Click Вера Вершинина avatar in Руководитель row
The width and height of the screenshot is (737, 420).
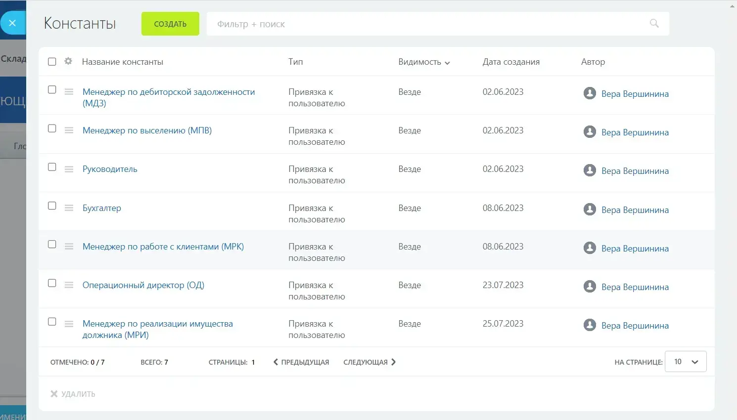590,170
